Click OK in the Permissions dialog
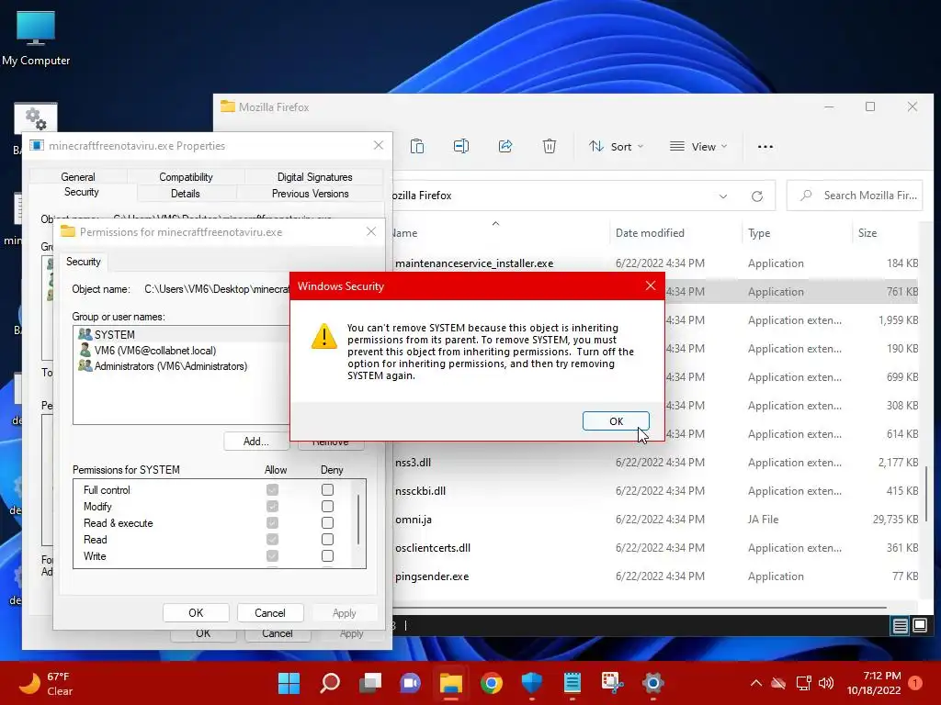941x705 pixels. (196, 612)
